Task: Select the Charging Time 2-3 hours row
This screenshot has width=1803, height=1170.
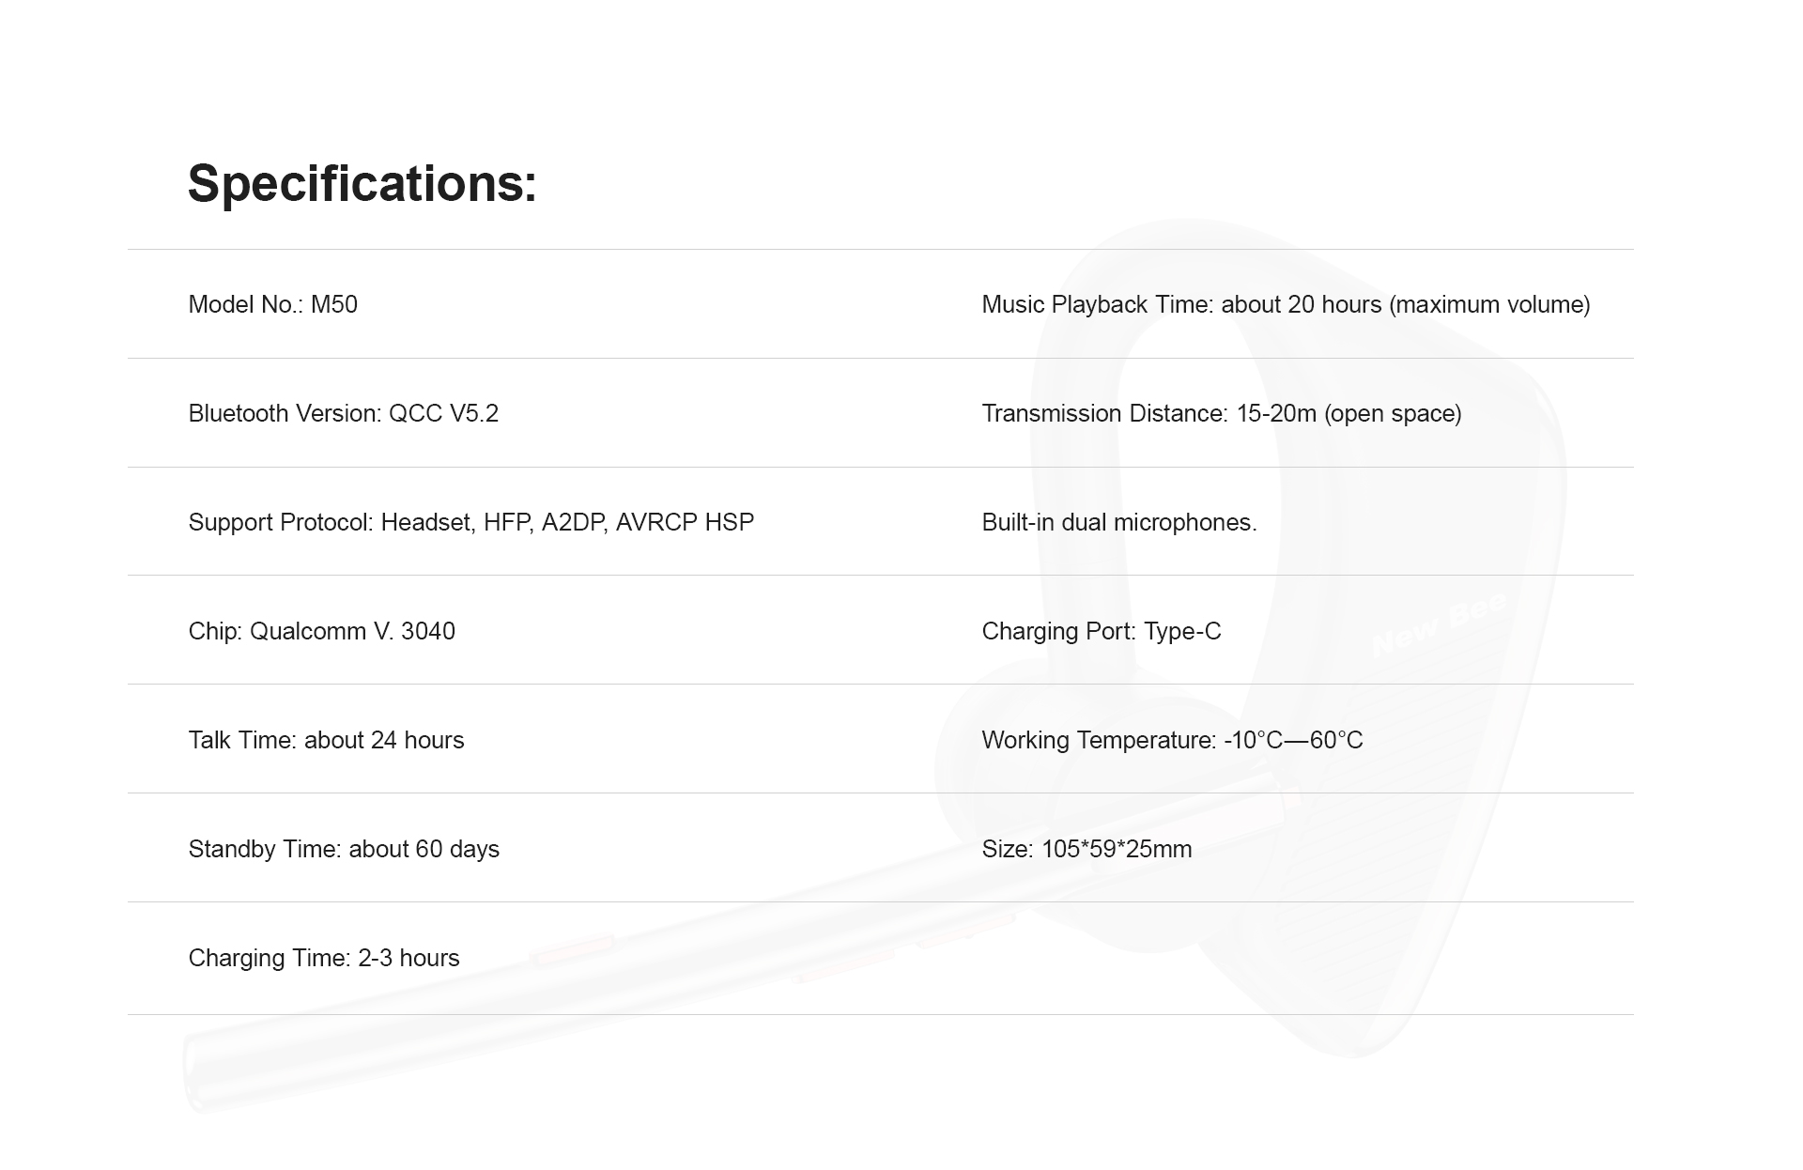Action: click(324, 958)
